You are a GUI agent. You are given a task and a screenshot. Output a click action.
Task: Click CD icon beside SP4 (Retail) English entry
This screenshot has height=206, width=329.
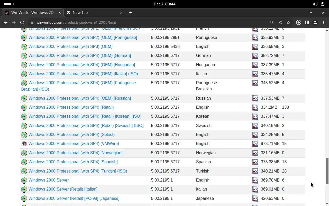[x=24, y=107]
